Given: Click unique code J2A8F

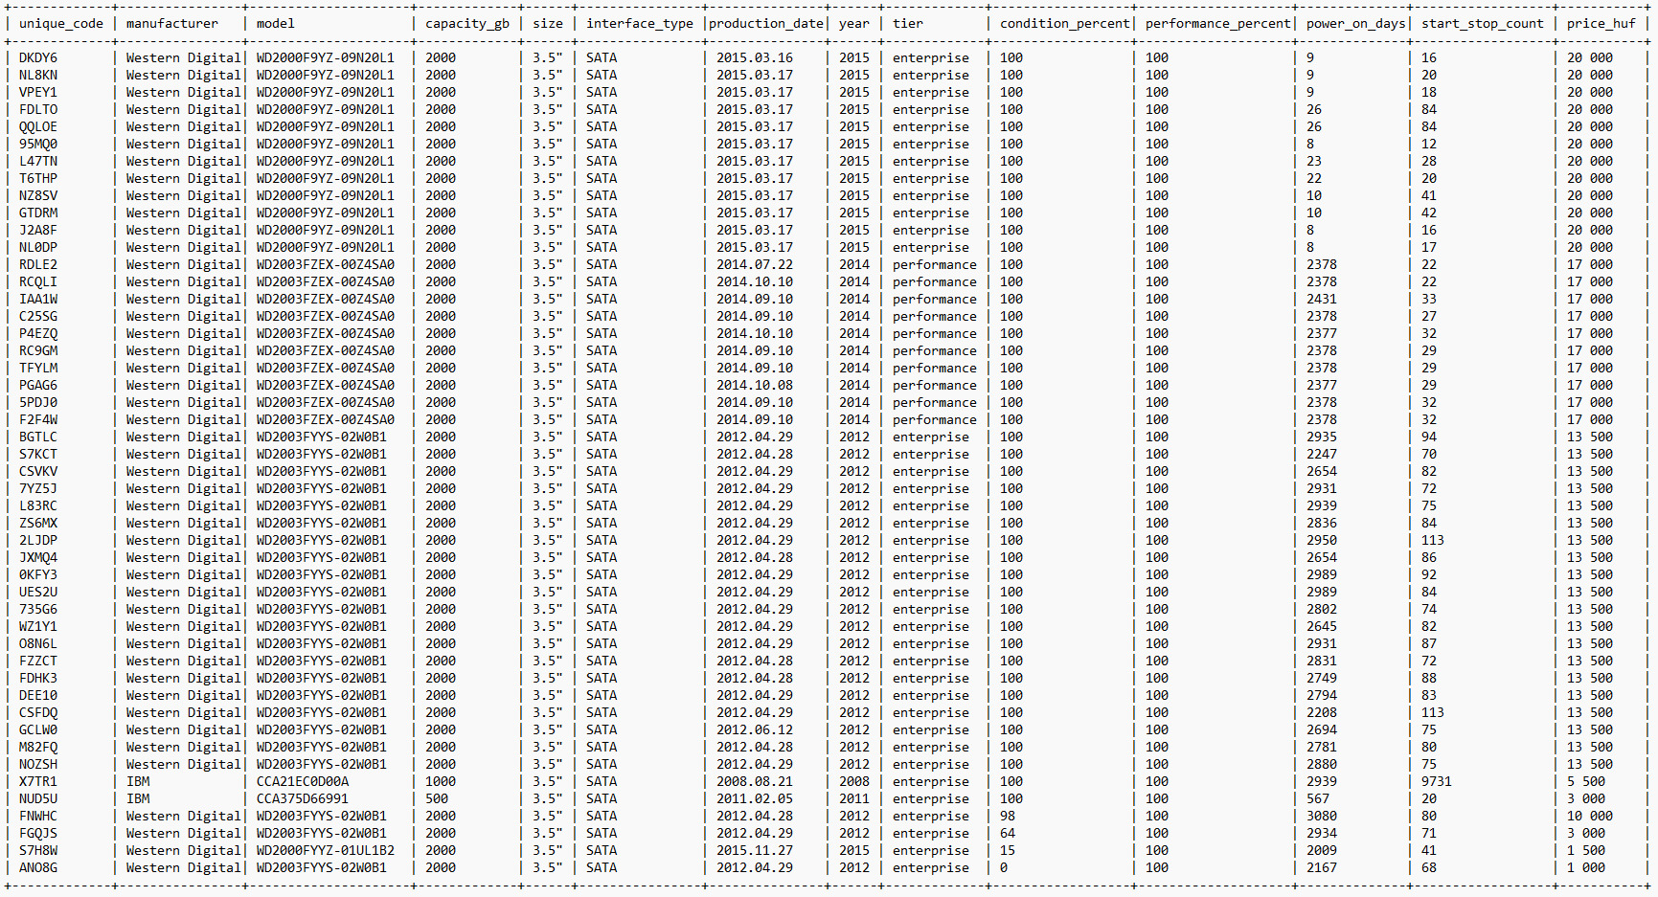Looking at the screenshot, I should [38, 230].
